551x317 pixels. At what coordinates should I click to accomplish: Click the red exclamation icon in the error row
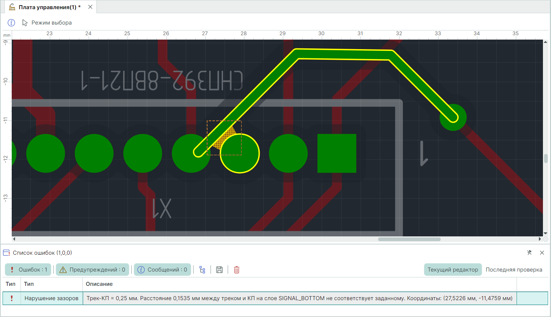coord(12,298)
